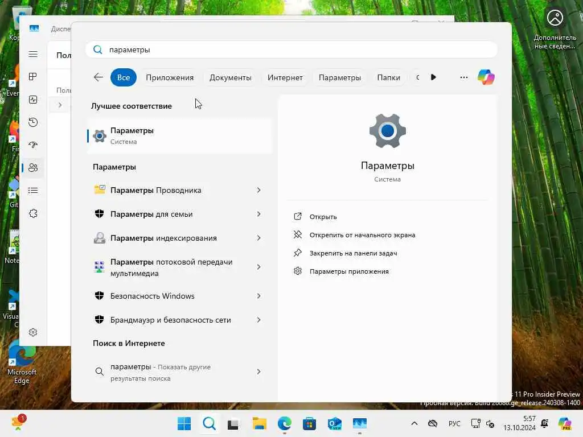Expand Безопасность Windows result chevron

click(x=259, y=296)
